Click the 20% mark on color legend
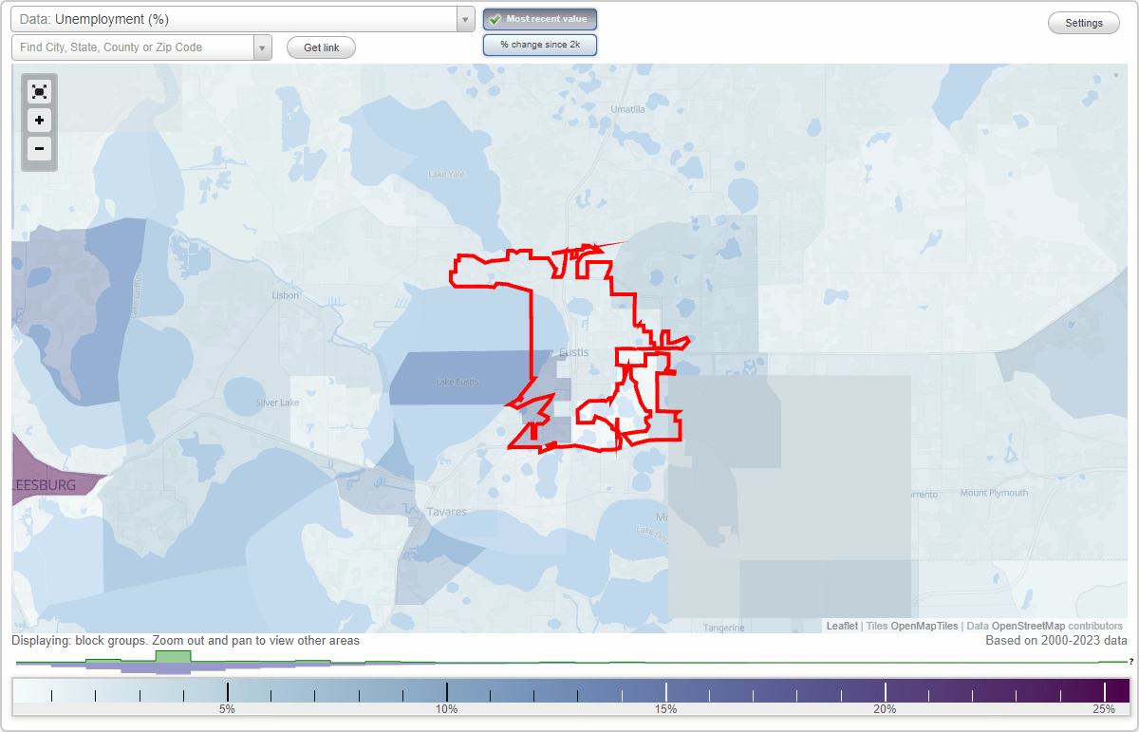The width and height of the screenshot is (1139, 732). pyautogui.click(x=886, y=709)
